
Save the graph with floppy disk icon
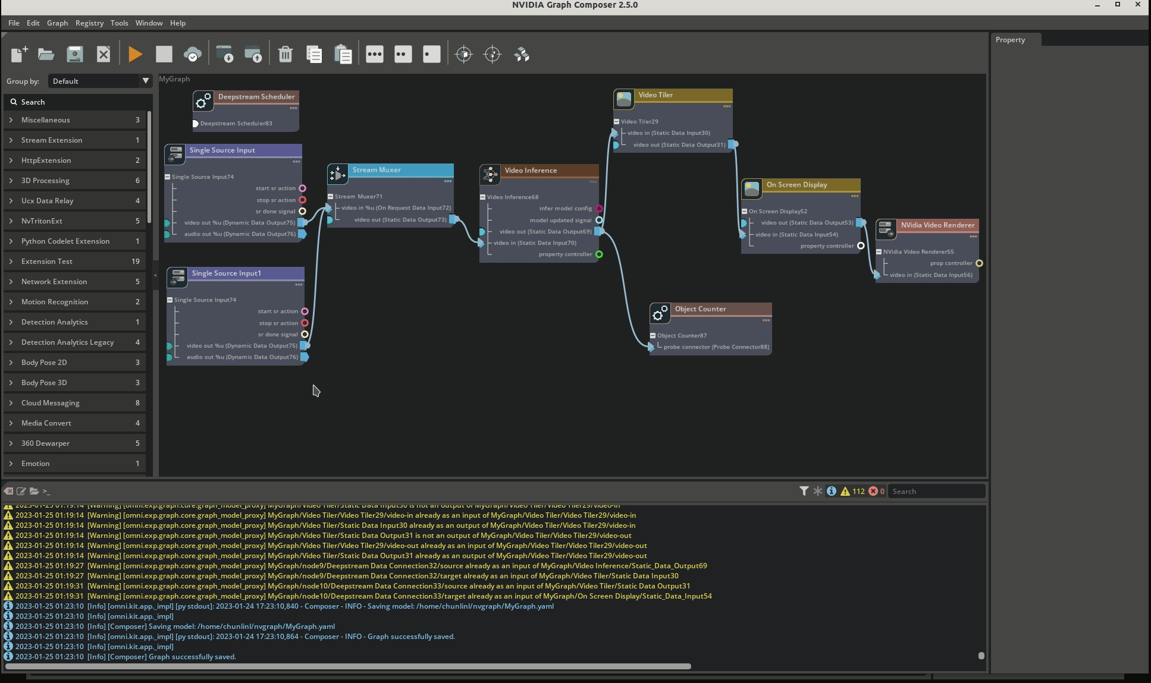point(75,54)
